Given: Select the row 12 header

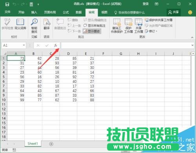Looking at the screenshot, I should [x=4, y=109].
